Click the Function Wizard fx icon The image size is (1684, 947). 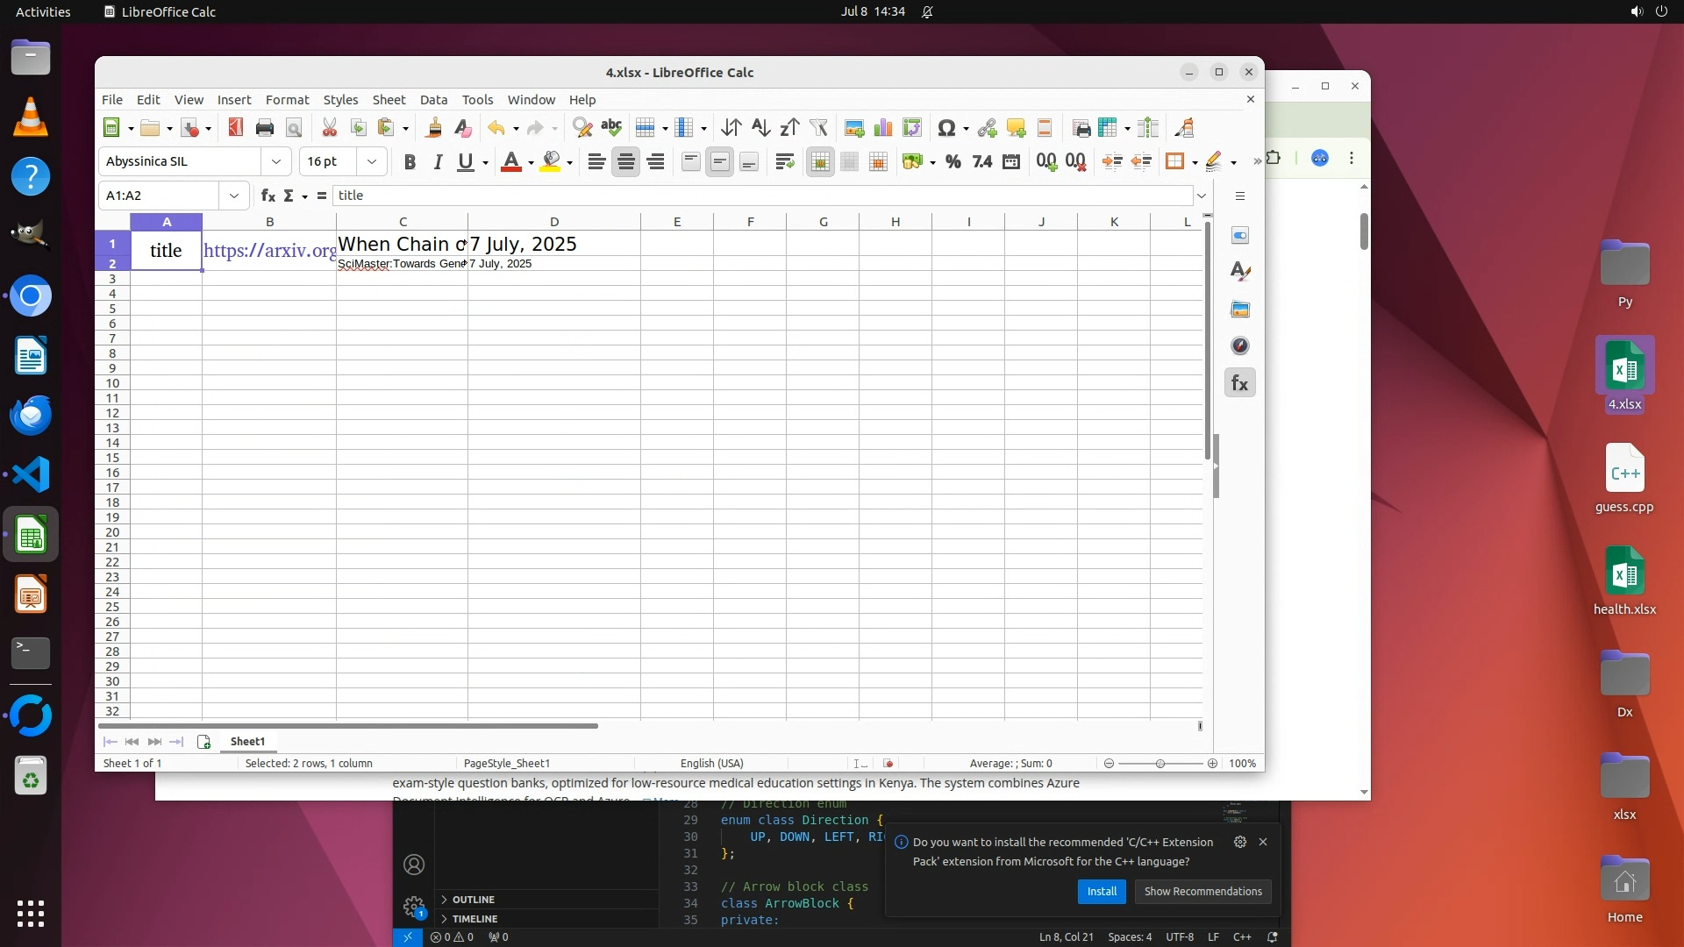(x=268, y=196)
